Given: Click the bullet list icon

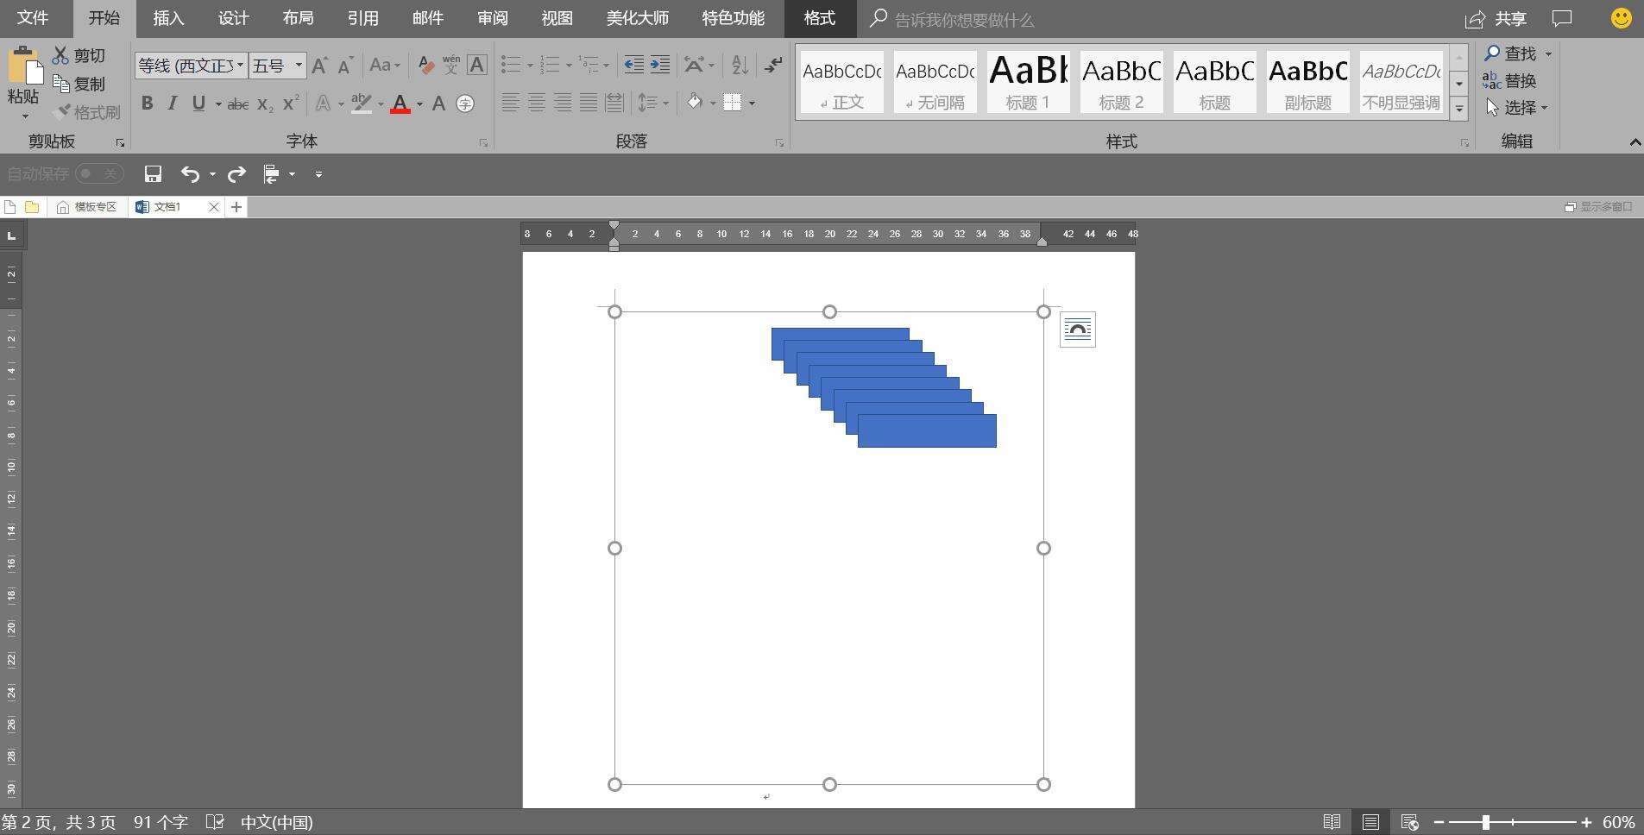Looking at the screenshot, I should tap(511, 65).
